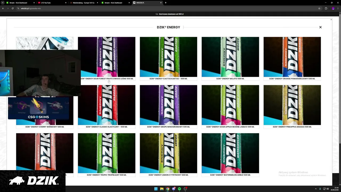The image size is (341, 192).
Task: Open the Classic Klasyczny can image
Action: (107, 105)
